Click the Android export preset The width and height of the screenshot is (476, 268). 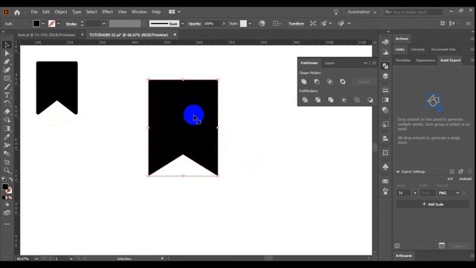tap(465, 179)
